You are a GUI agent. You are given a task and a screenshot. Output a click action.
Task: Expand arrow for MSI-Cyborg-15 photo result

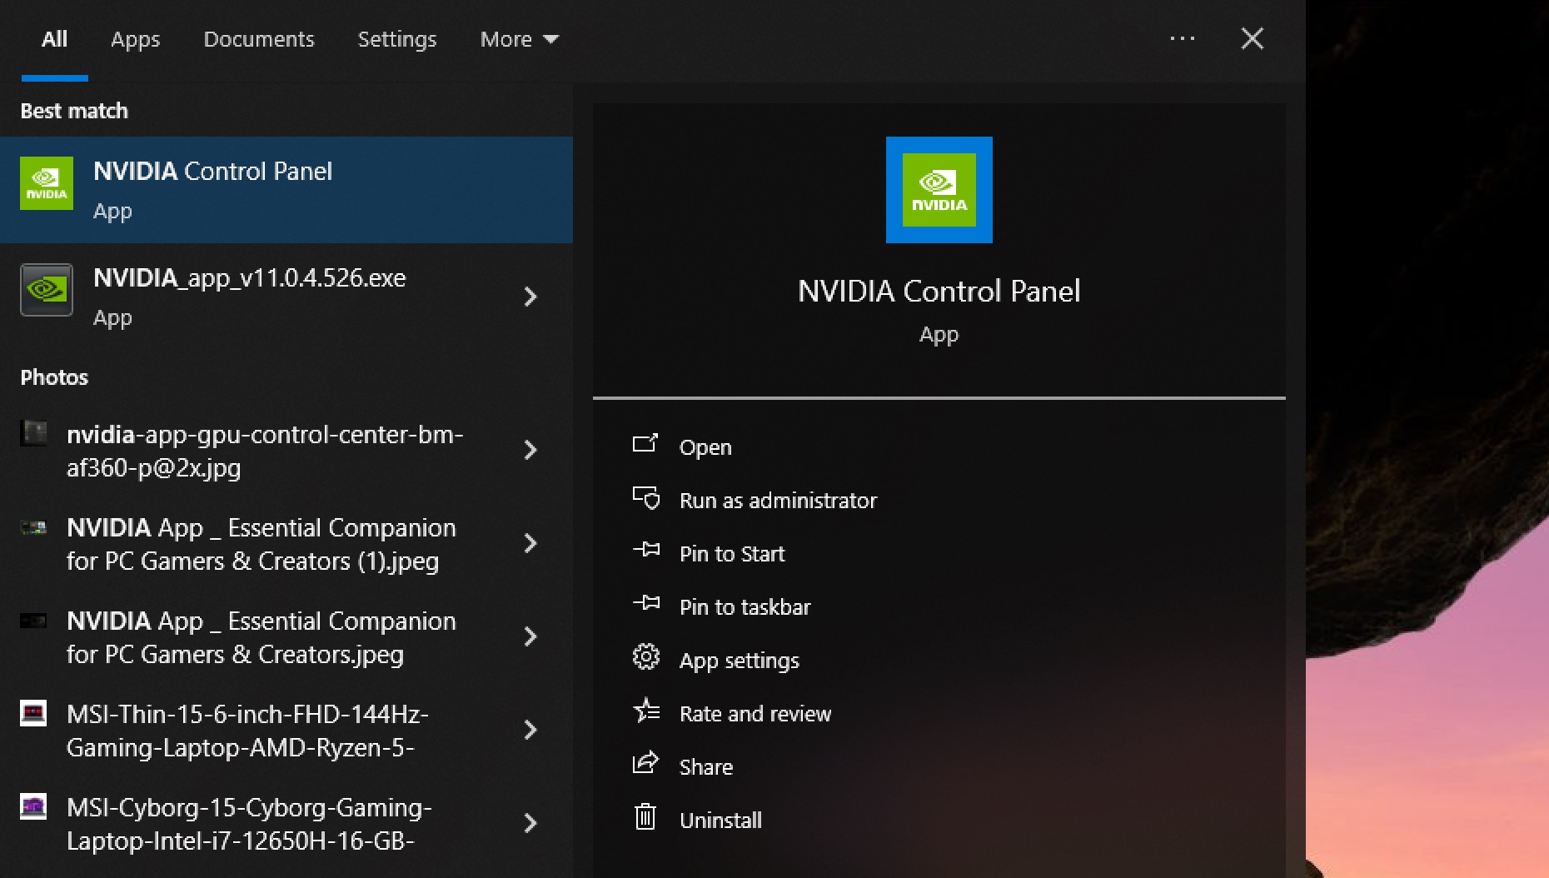530,824
